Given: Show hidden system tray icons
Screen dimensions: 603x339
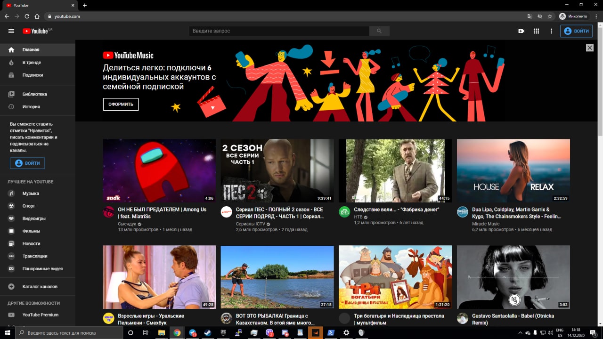Looking at the screenshot, I should (521, 332).
